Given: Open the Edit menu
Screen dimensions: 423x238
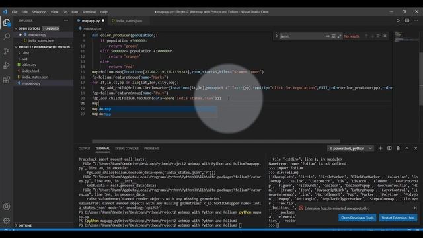Looking at the screenshot, I should [24, 12].
